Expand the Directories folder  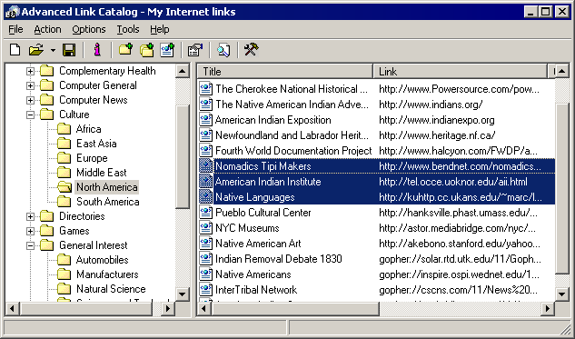click(x=31, y=216)
